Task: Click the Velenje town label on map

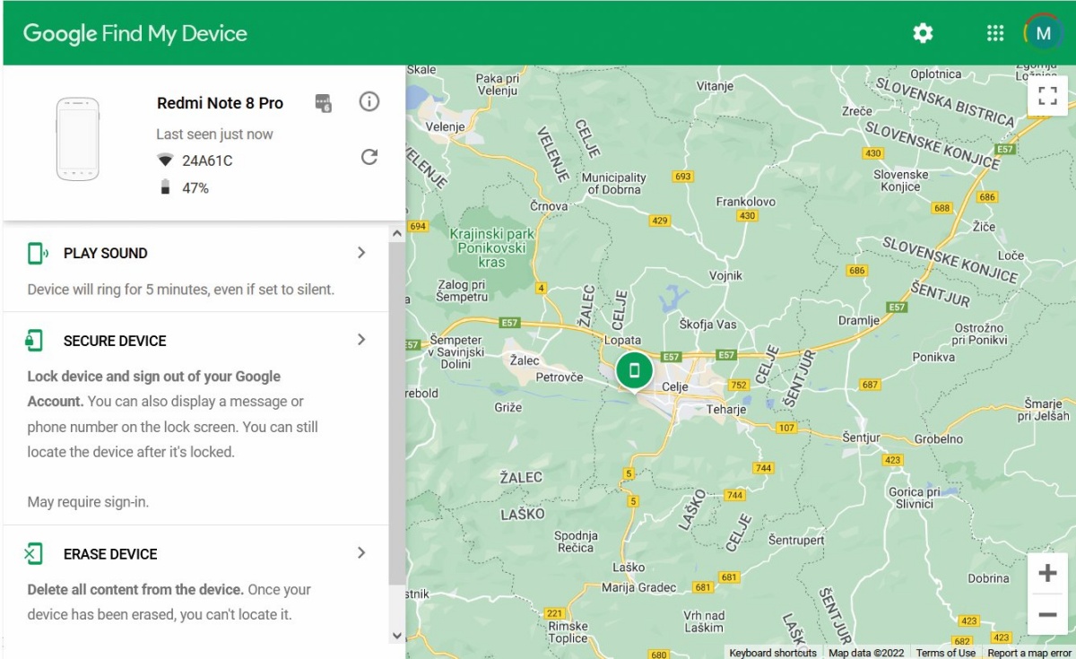Action: (x=444, y=127)
